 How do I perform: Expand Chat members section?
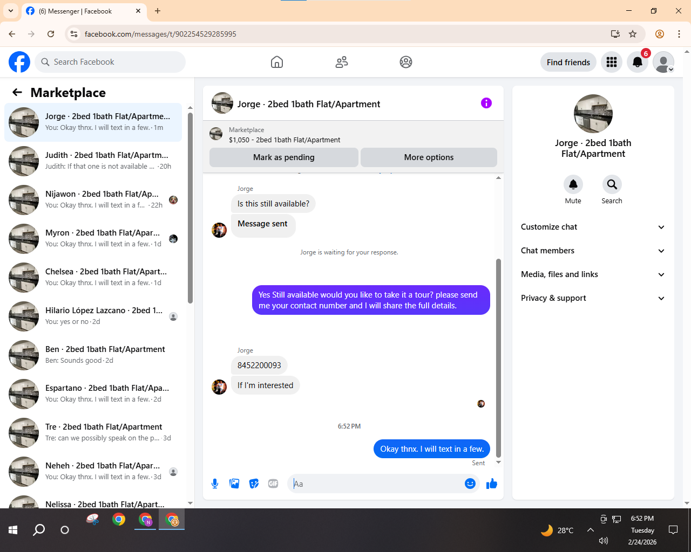593,251
